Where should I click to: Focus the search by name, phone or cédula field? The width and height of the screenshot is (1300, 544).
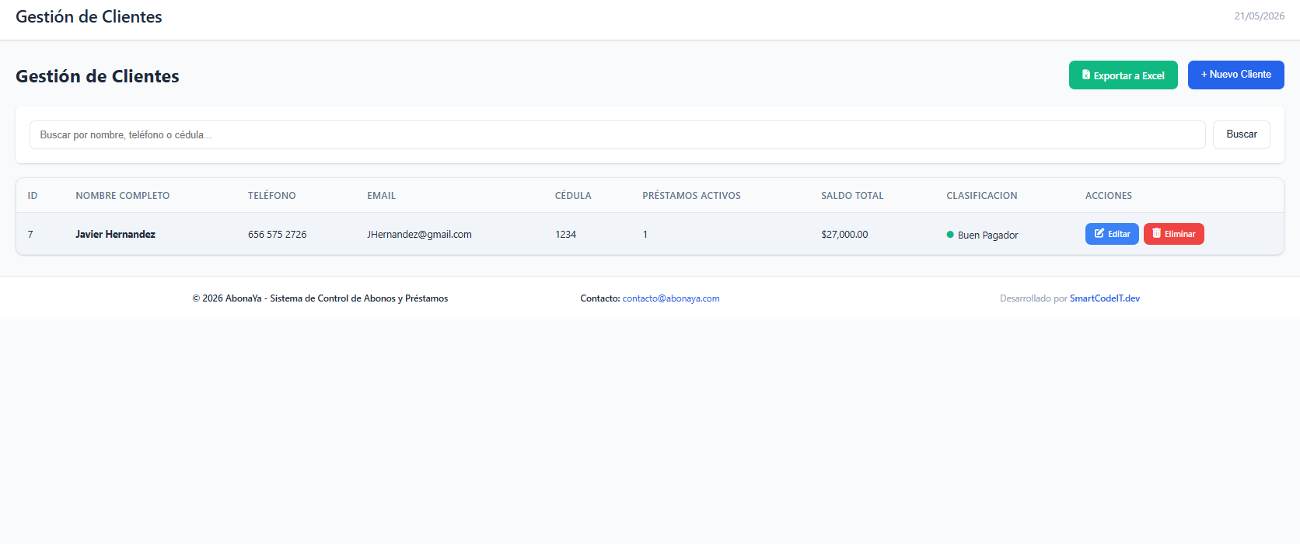pos(617,134)
